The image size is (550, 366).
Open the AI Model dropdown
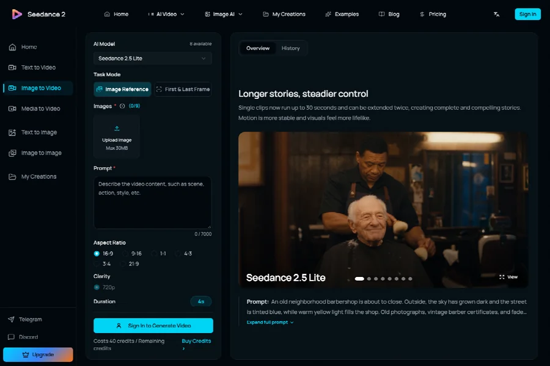[x=153, y=59]
